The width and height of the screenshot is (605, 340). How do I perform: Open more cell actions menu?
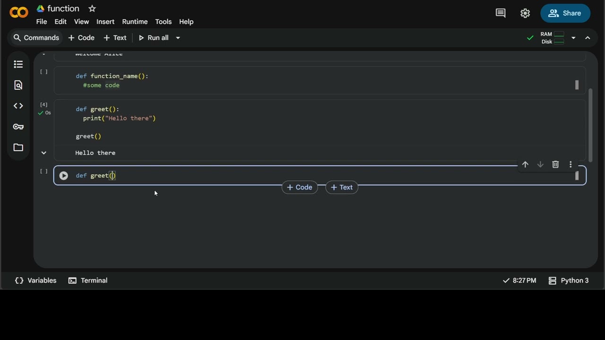(570, 164)
